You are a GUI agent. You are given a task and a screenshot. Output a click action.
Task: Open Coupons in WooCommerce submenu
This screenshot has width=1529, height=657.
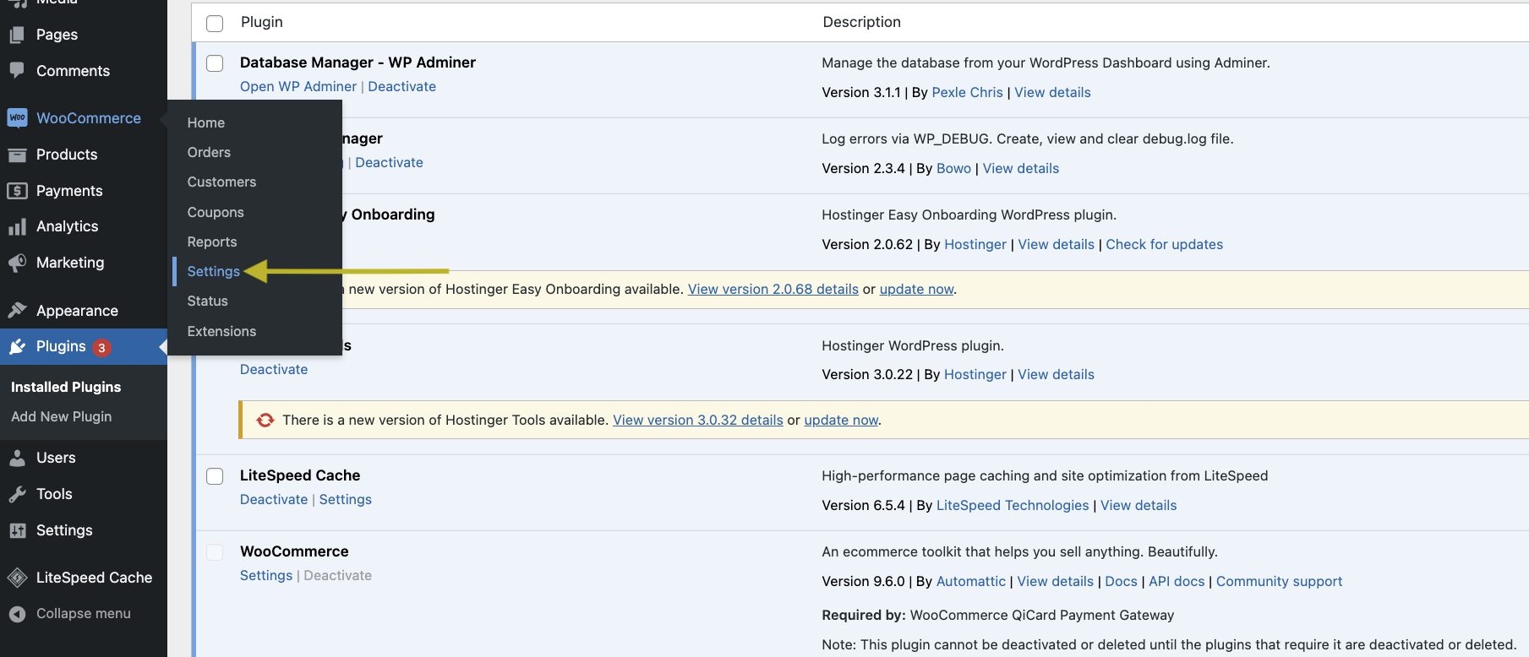[216, 212]
